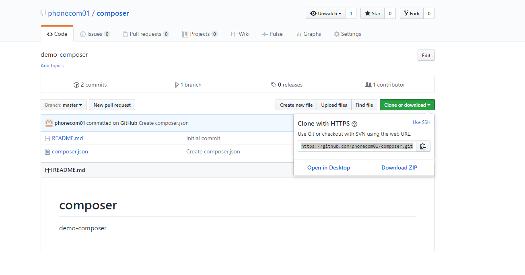Select the HTTPS clone URL field
525x275 pixels.
357,146
